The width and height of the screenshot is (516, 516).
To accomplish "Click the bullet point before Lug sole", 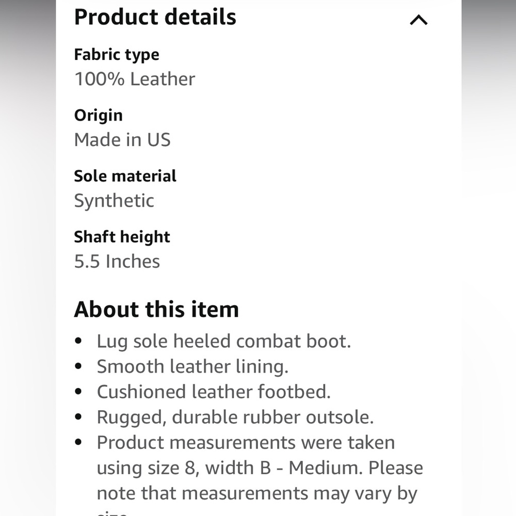I will [x=78, y=342].
